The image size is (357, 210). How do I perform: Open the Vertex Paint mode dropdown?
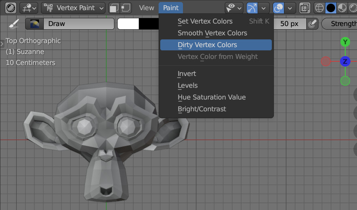coord(73,8)
